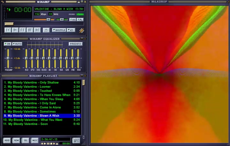The image size is (230, 146).
Task: Click the V visualization letter in clutterbar
Action: (4, 18)
